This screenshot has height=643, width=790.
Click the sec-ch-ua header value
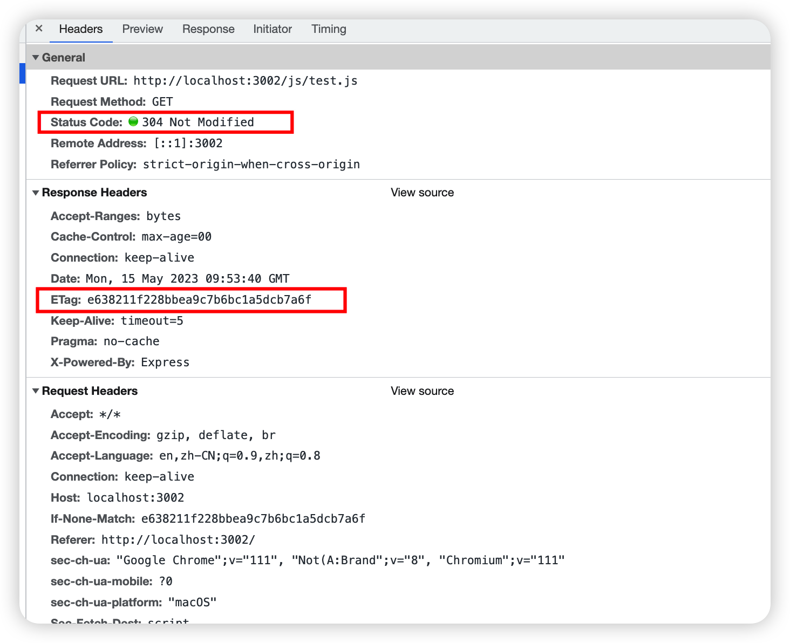[340, 560]
